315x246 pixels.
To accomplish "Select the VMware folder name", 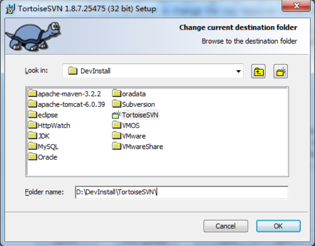I will (134, 136).
